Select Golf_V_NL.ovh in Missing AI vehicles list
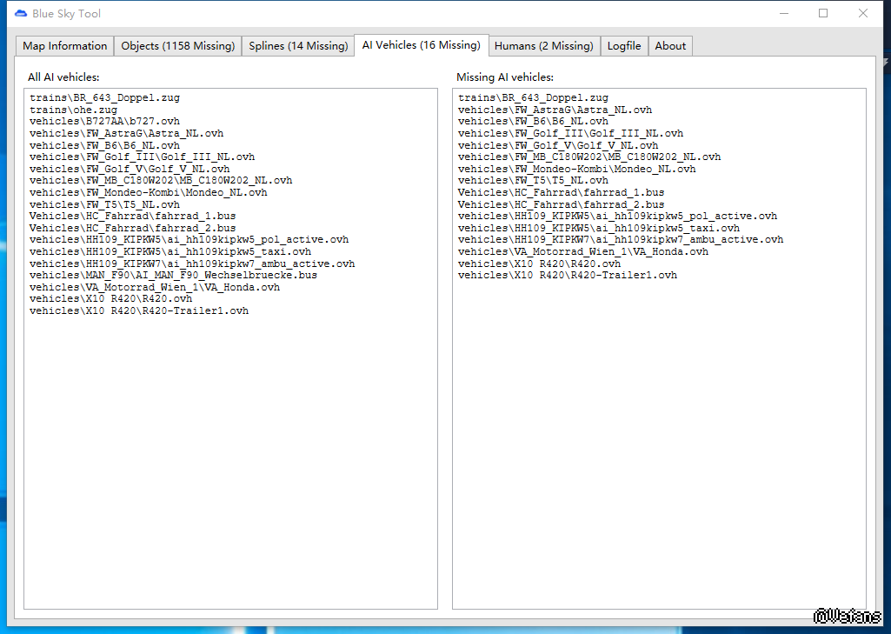Screen dimensions: 891x634 tap(558, 145)
